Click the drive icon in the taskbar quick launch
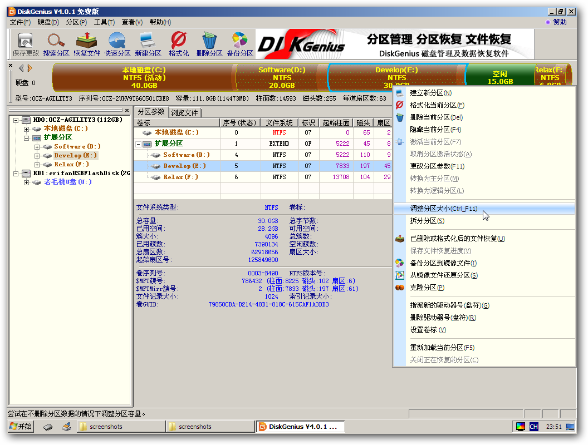Screen dimensions: 588x445 tap(48, 427)
